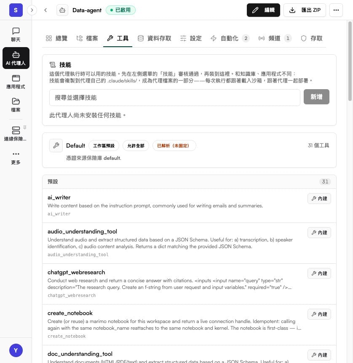
Task: Click 內建 badge for ai_writer
Action: coord(319,199)
